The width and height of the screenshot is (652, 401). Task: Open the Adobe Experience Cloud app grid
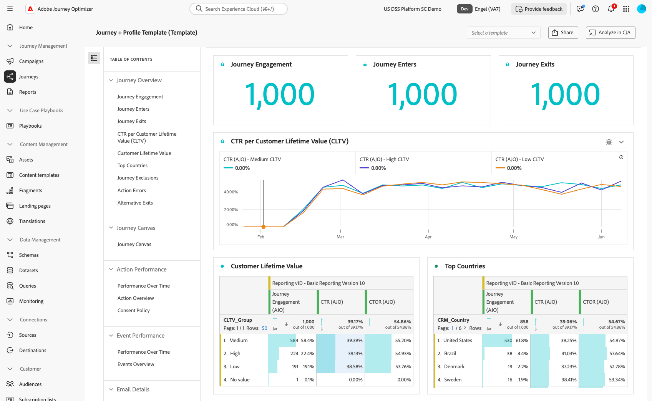click(626, 8)
